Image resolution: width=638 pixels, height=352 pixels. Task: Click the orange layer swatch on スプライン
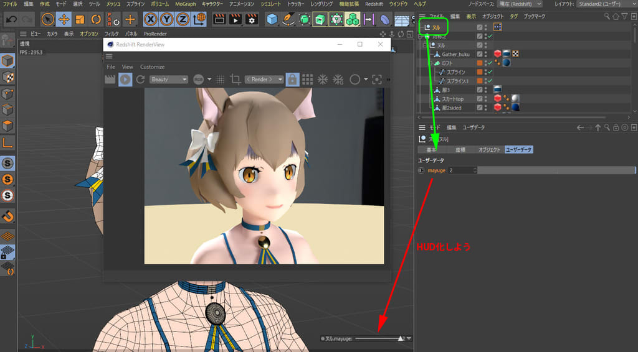coord(479,72)
